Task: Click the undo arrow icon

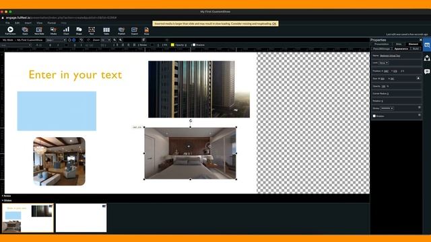Action: [x=81, y=40]
